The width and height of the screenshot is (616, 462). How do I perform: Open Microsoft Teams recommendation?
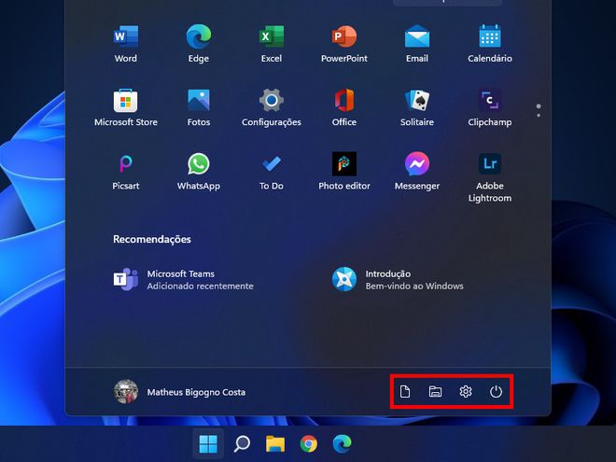coord(184,279)
